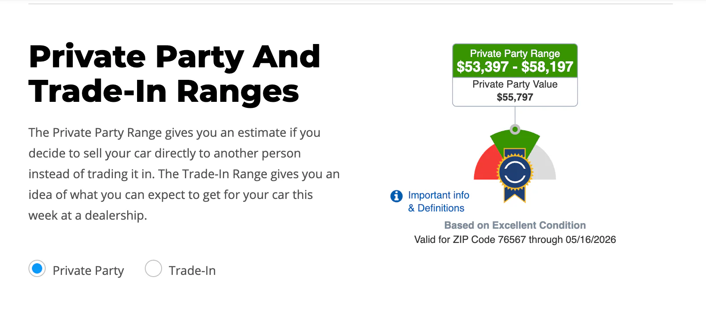Screen dimensions: 706x334
Task: Click the gauge marker dot above green wedge
Action: pyautogui.click(x=515, y=129)
